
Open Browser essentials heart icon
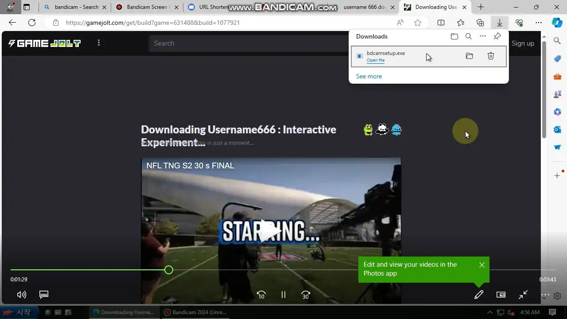click(519, 23)
